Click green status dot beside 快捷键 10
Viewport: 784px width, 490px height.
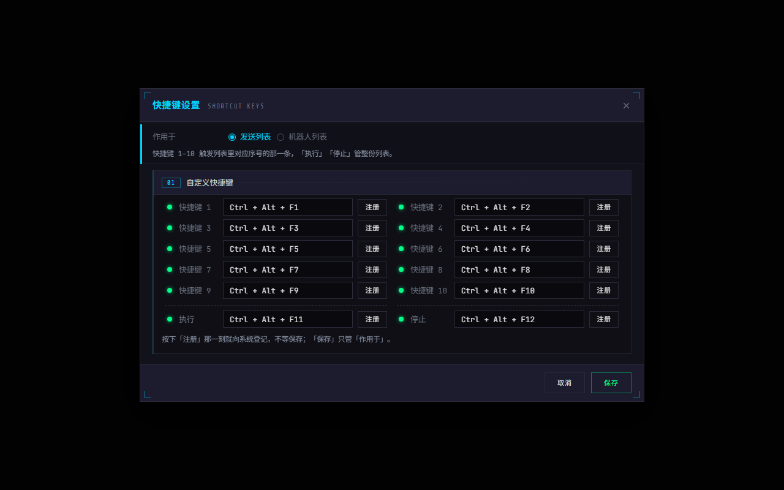click(x=401, y=290)
